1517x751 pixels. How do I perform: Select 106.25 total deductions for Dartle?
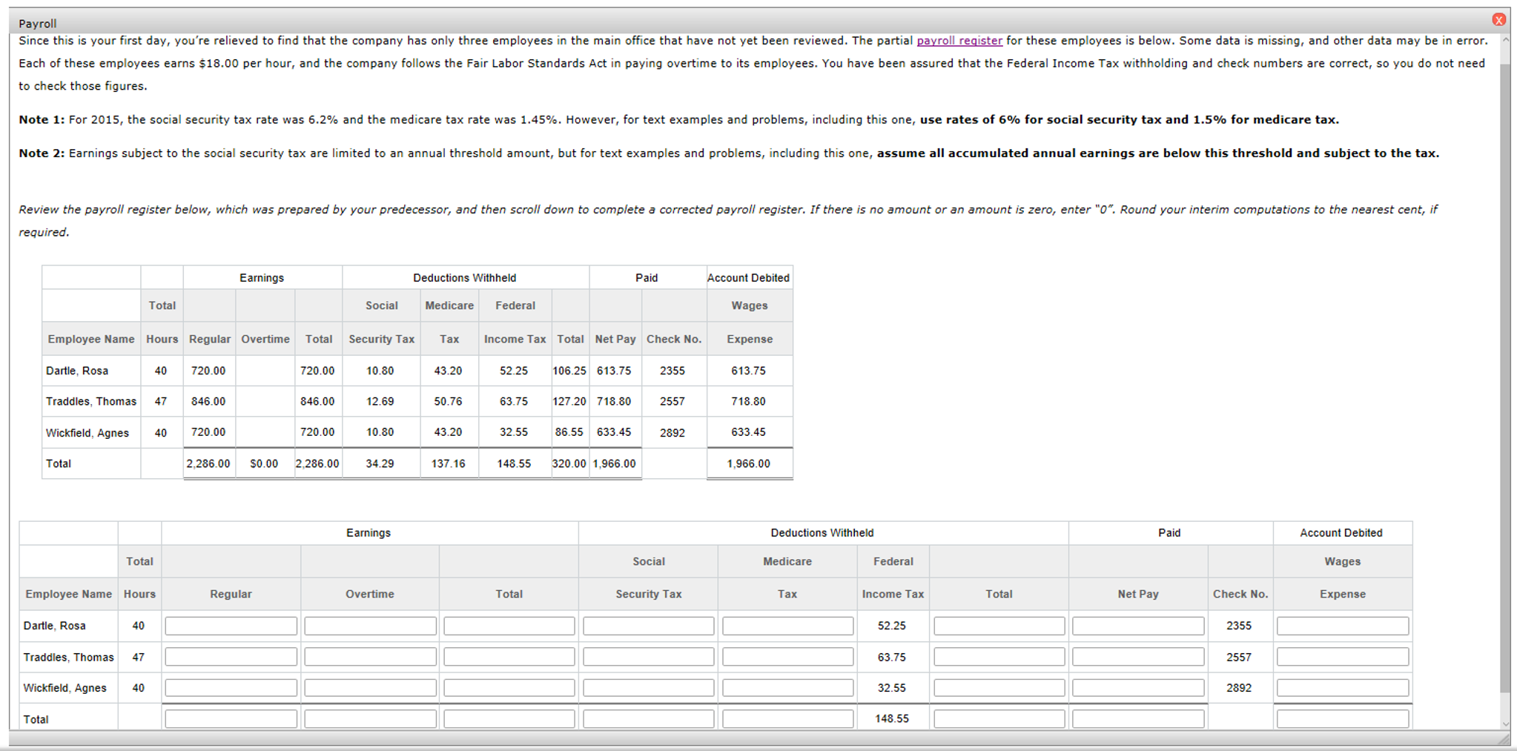569,371
